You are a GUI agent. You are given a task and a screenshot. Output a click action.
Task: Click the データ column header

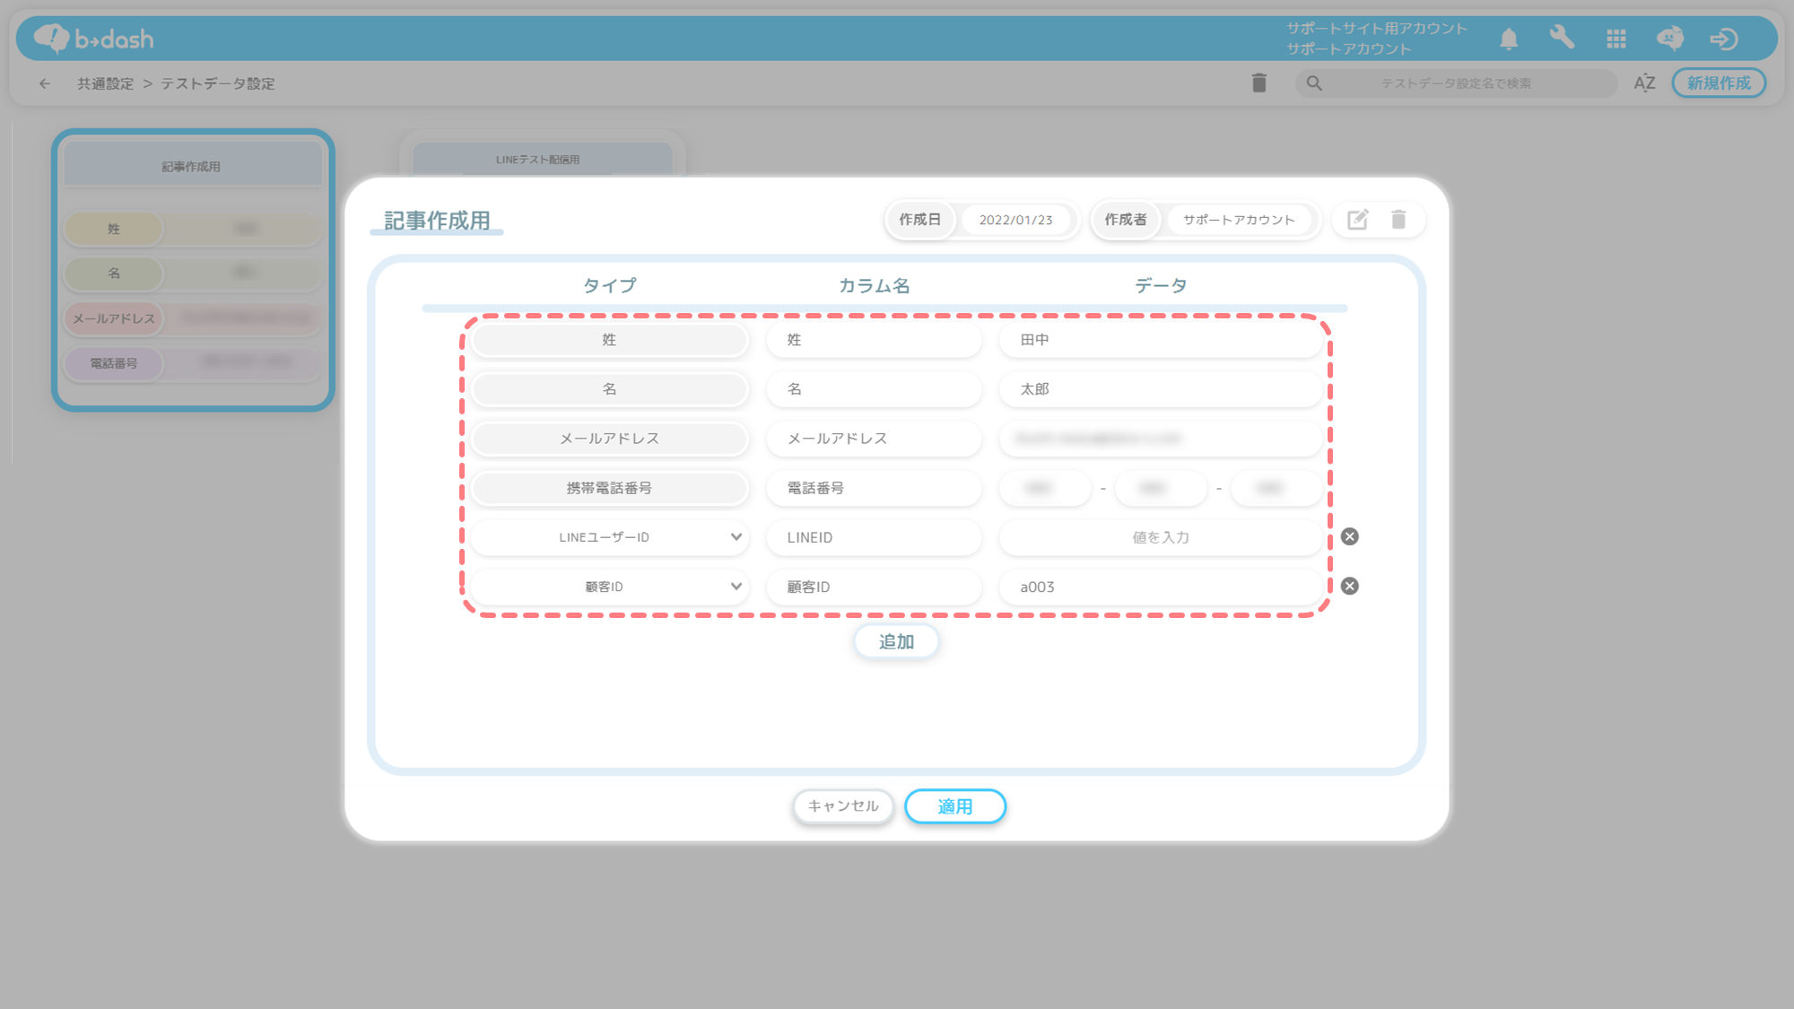(x=1161, y=285)
